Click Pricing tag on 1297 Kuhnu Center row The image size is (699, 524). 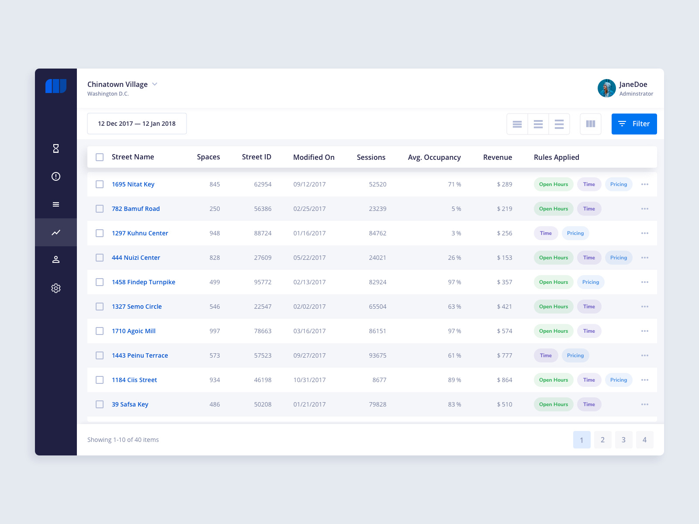pyautogui.click(x=575, y=233)
